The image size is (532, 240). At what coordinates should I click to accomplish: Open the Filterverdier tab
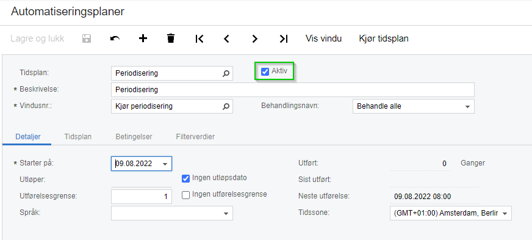[195, 137]
